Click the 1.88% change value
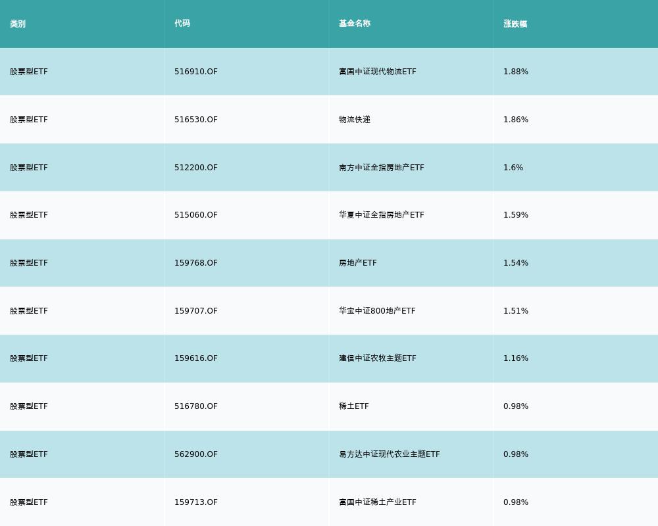Image resolution: width=658 pixels, height=526 pixels. coord(516,71)
